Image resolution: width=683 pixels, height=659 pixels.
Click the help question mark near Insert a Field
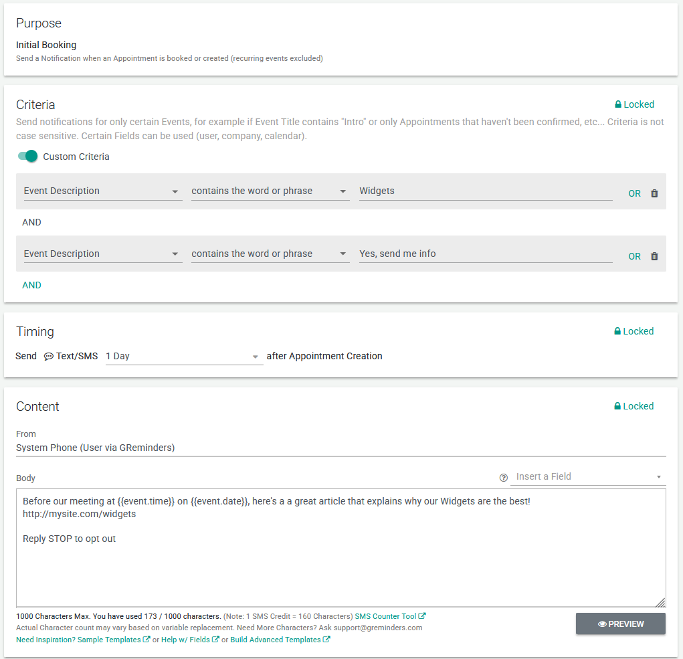(x=504, y=477)
